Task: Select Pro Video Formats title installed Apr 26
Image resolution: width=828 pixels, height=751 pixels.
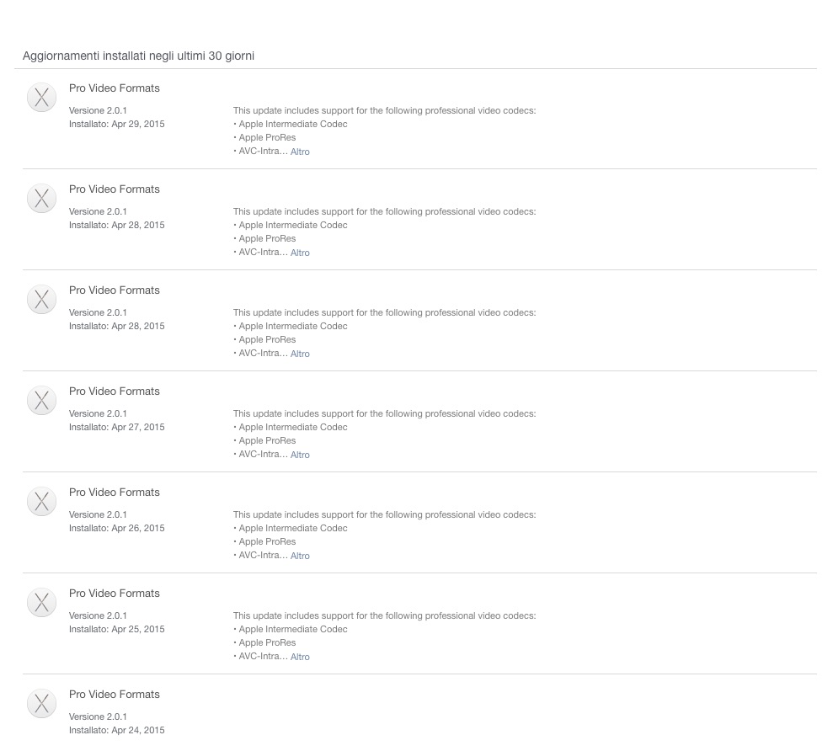Action: click(114, 493)
